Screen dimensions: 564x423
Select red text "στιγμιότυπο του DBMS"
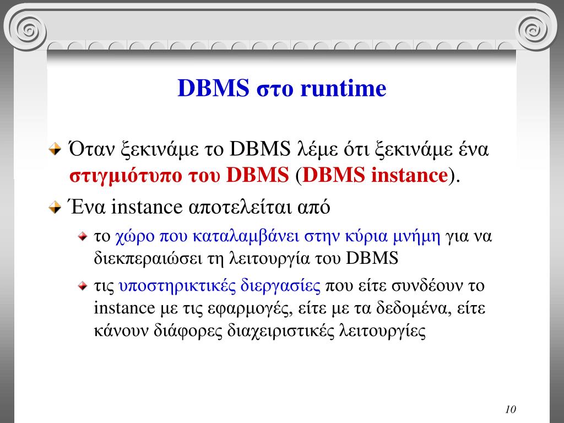pos(179,176)
